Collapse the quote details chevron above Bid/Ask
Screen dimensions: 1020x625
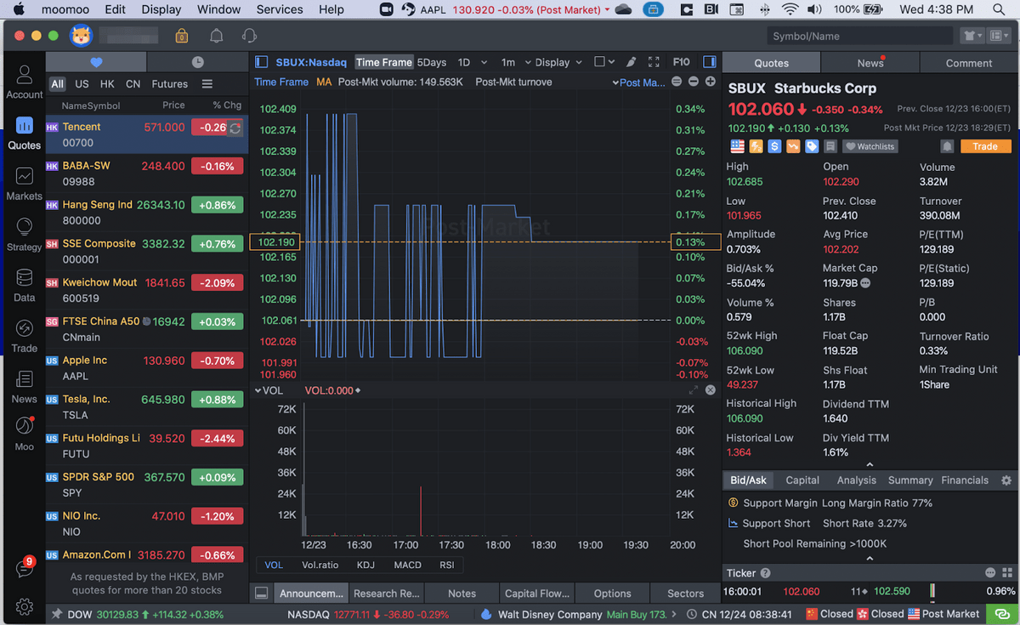pyautogui.click(x=869, y=464)
